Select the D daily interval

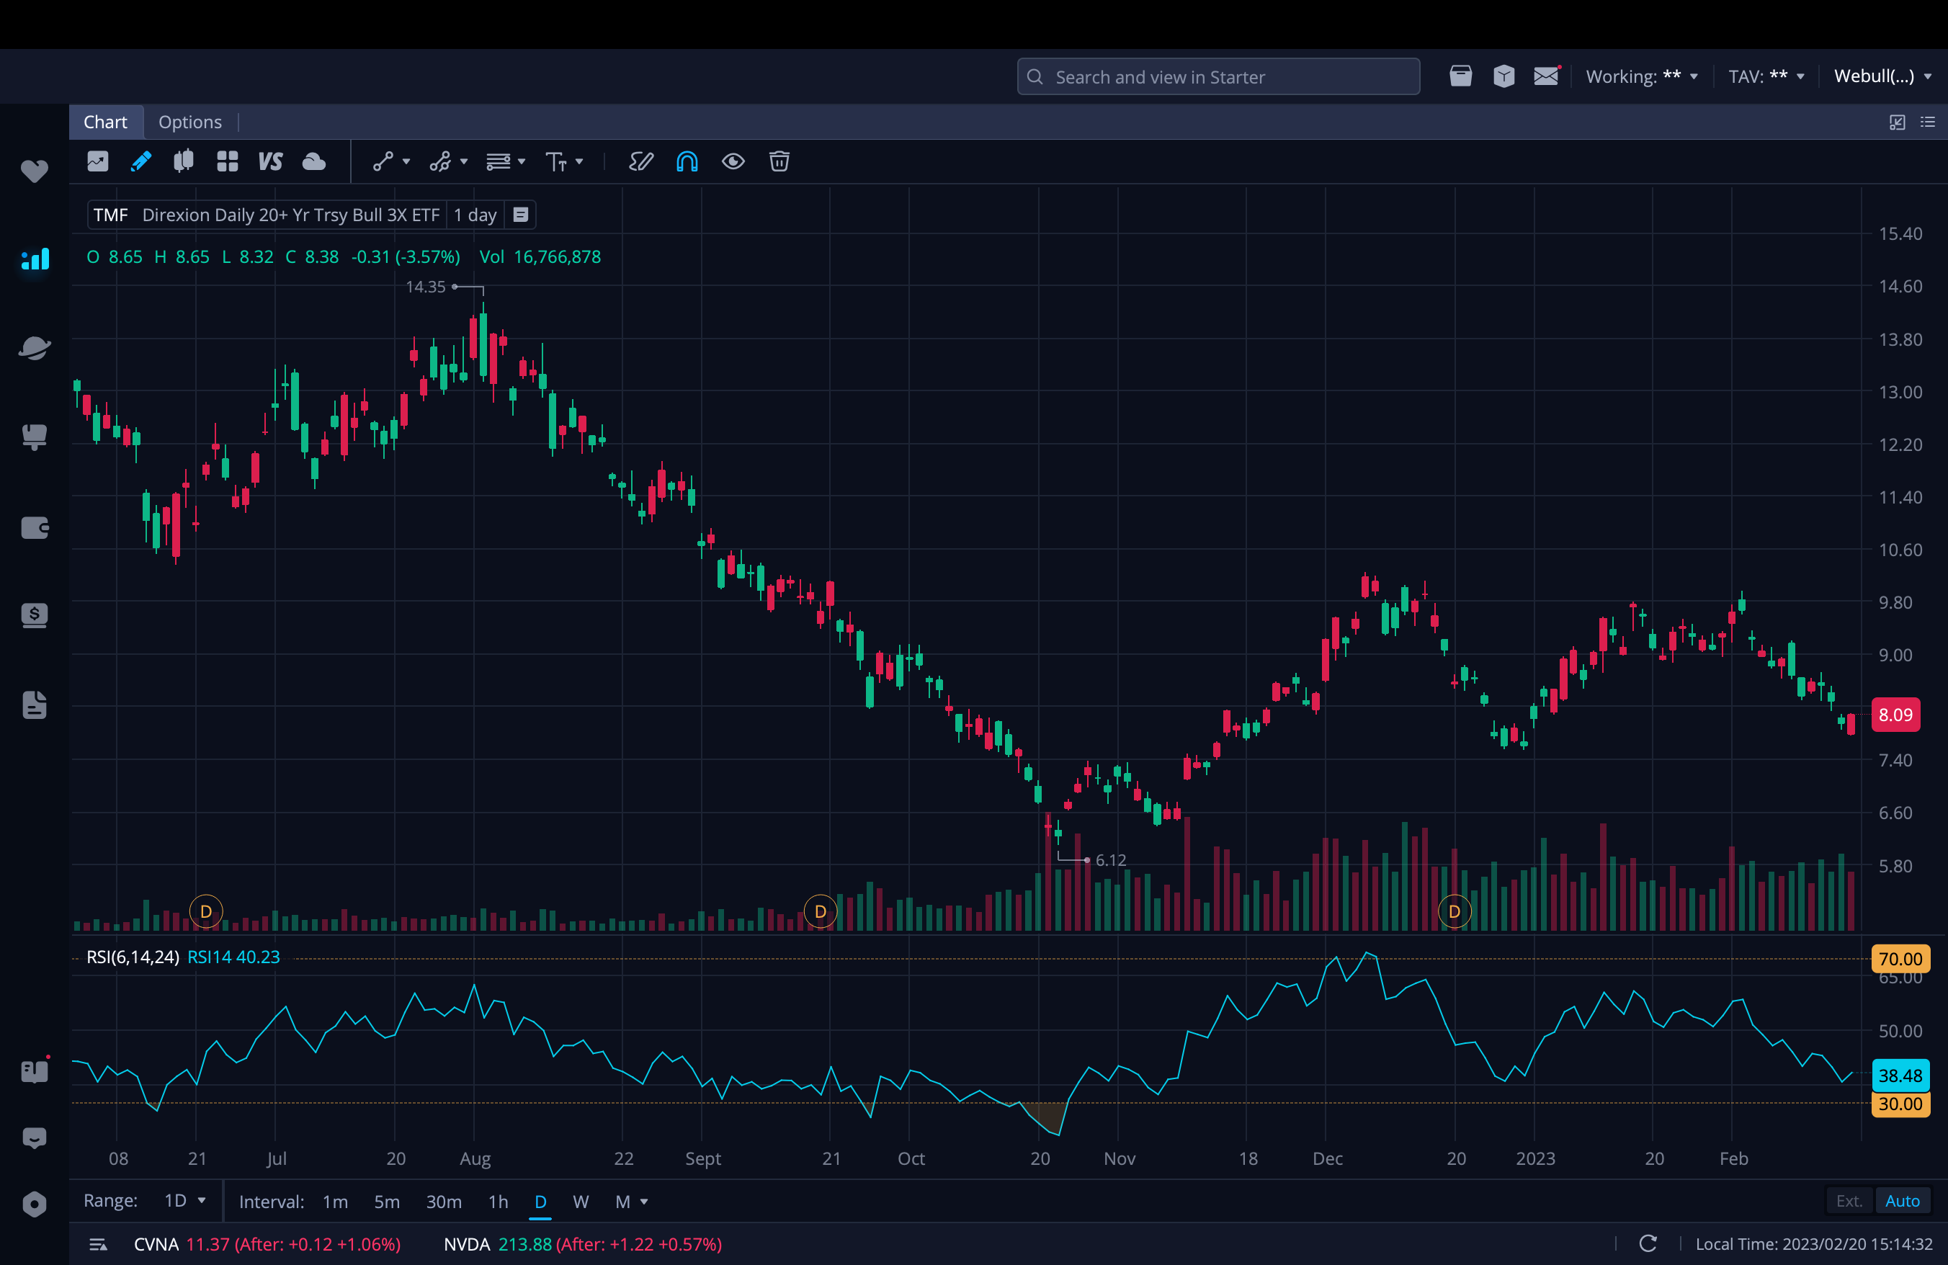pyautogui.click(x=540, y=1201)
